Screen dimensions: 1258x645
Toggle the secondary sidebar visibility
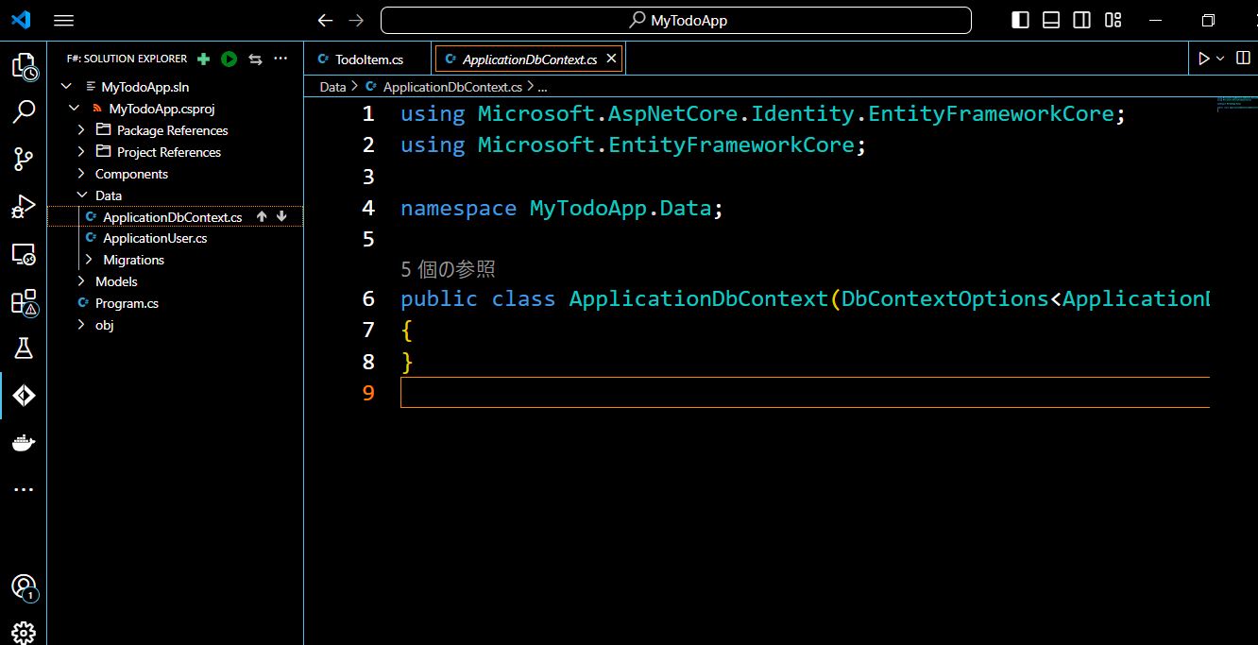point(1081,20)
